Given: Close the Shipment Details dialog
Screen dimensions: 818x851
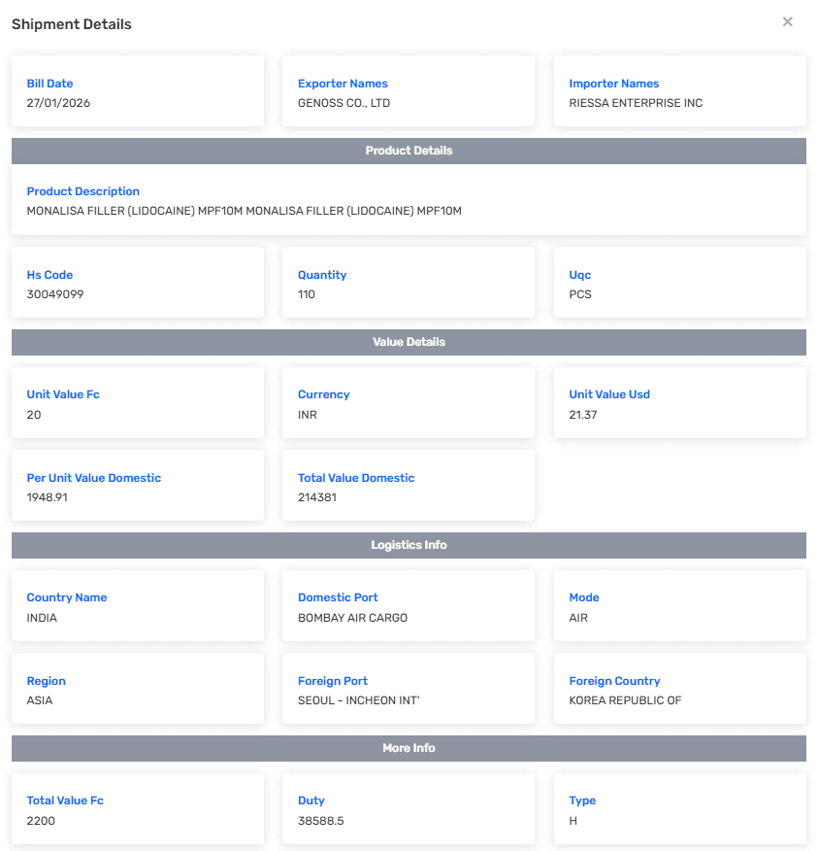Looking at the screenshot, I should 787,22.
